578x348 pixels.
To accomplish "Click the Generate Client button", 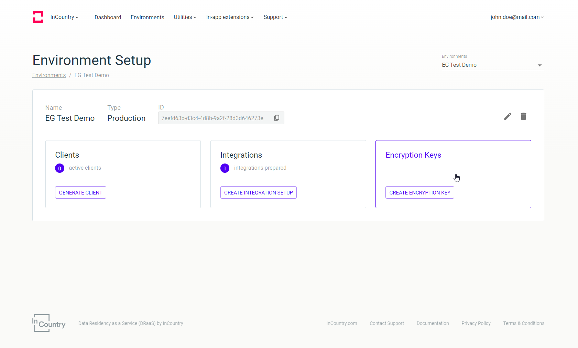I will click(x=80, y=192).
